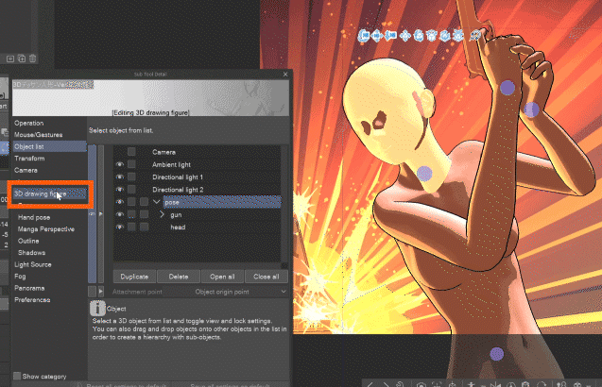Viewport: 602px width, 387px height.
Task: Click the sub tool preview thumbnail banner
Action: tap(150, 98)
